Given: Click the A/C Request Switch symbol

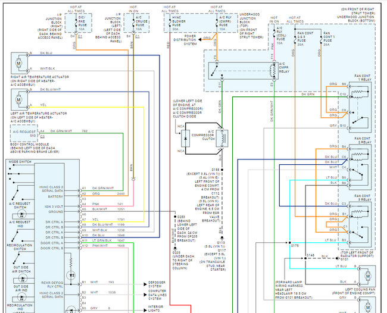Looking at the screenshot, I should [17, 195].
